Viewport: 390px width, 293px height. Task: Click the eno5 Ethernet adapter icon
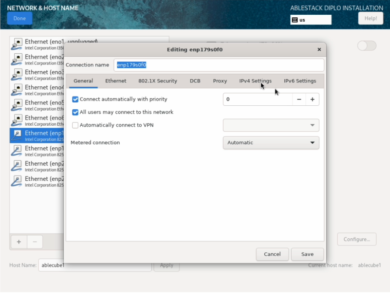coord(16,105)
